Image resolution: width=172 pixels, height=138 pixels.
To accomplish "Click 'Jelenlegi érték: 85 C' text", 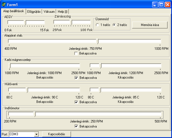I will (x=126, y=97).
